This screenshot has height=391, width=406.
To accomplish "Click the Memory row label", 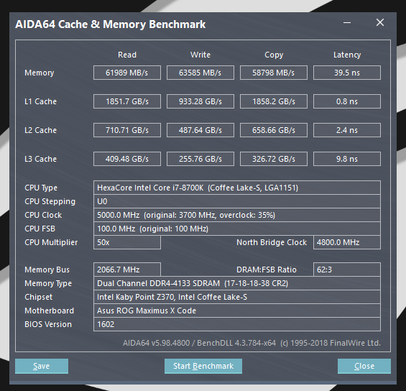I will tap(40, 73).
